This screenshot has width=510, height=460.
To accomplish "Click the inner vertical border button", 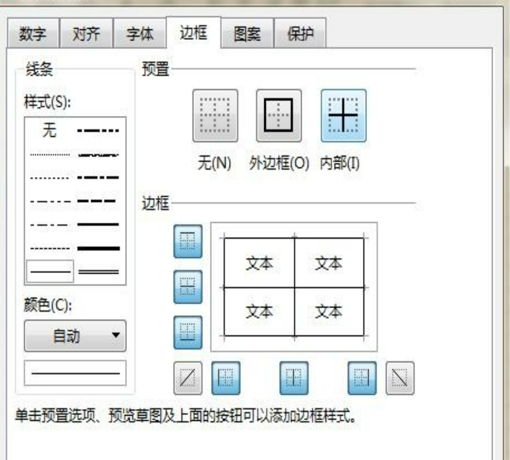I will coord(294,379).
